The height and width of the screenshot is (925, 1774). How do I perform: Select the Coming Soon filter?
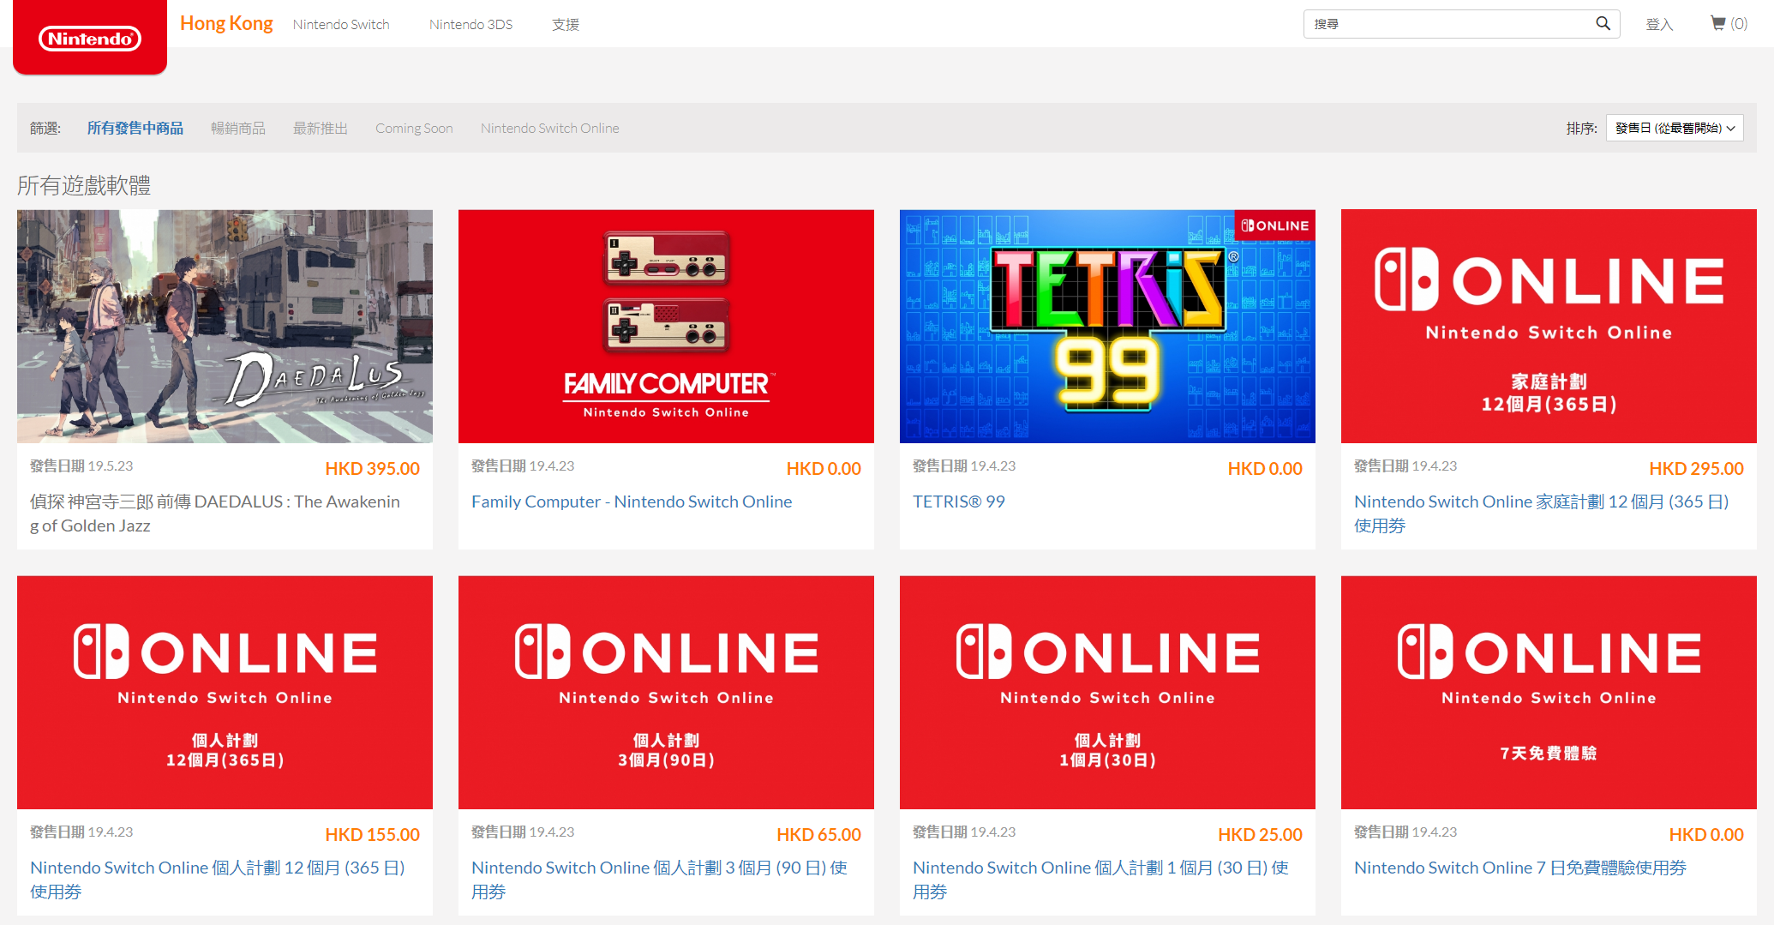tap(414, 128)
